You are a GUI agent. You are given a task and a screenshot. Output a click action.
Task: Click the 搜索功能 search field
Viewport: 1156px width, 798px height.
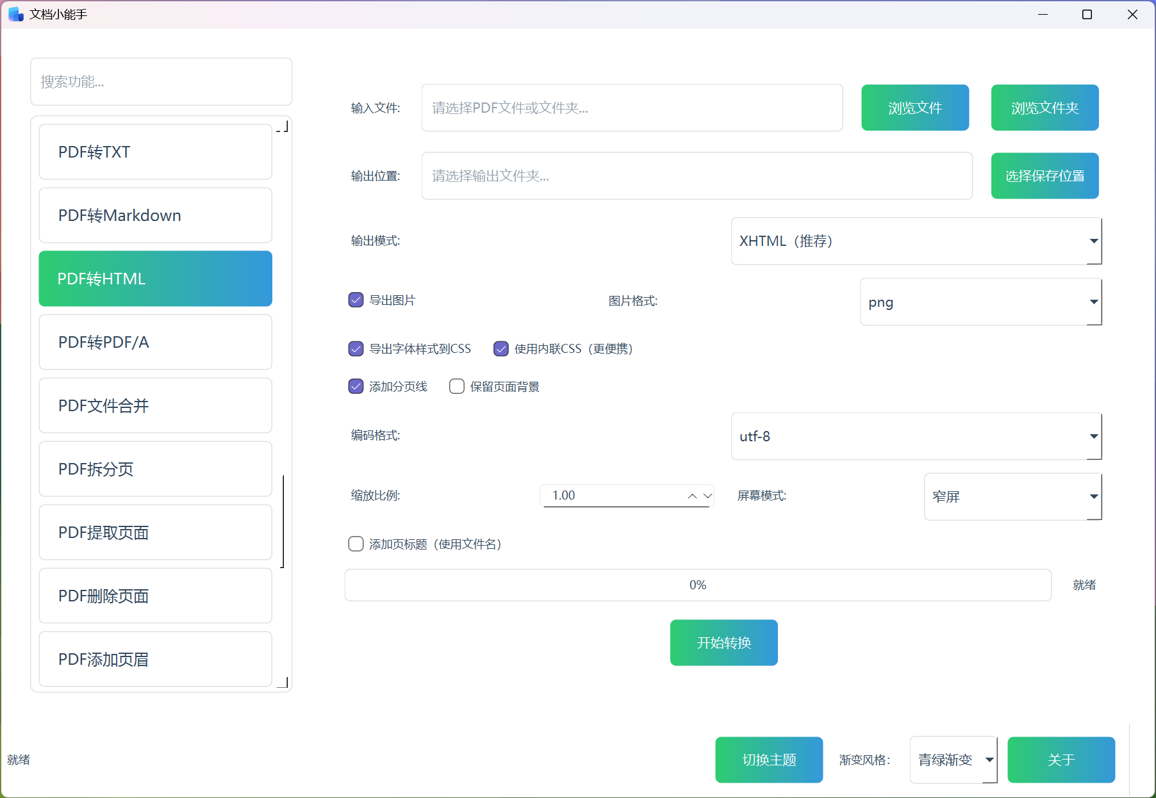(x=161, y=81)
